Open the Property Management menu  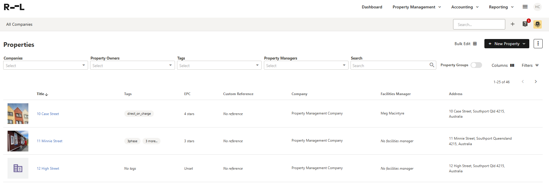(x=417, y=7)
